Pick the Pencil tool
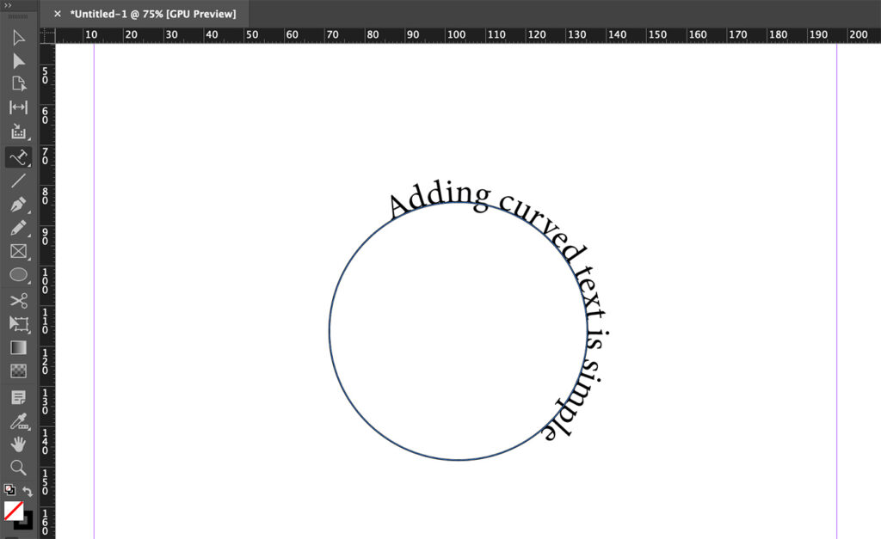881x539 pixels. click(19, 229)
